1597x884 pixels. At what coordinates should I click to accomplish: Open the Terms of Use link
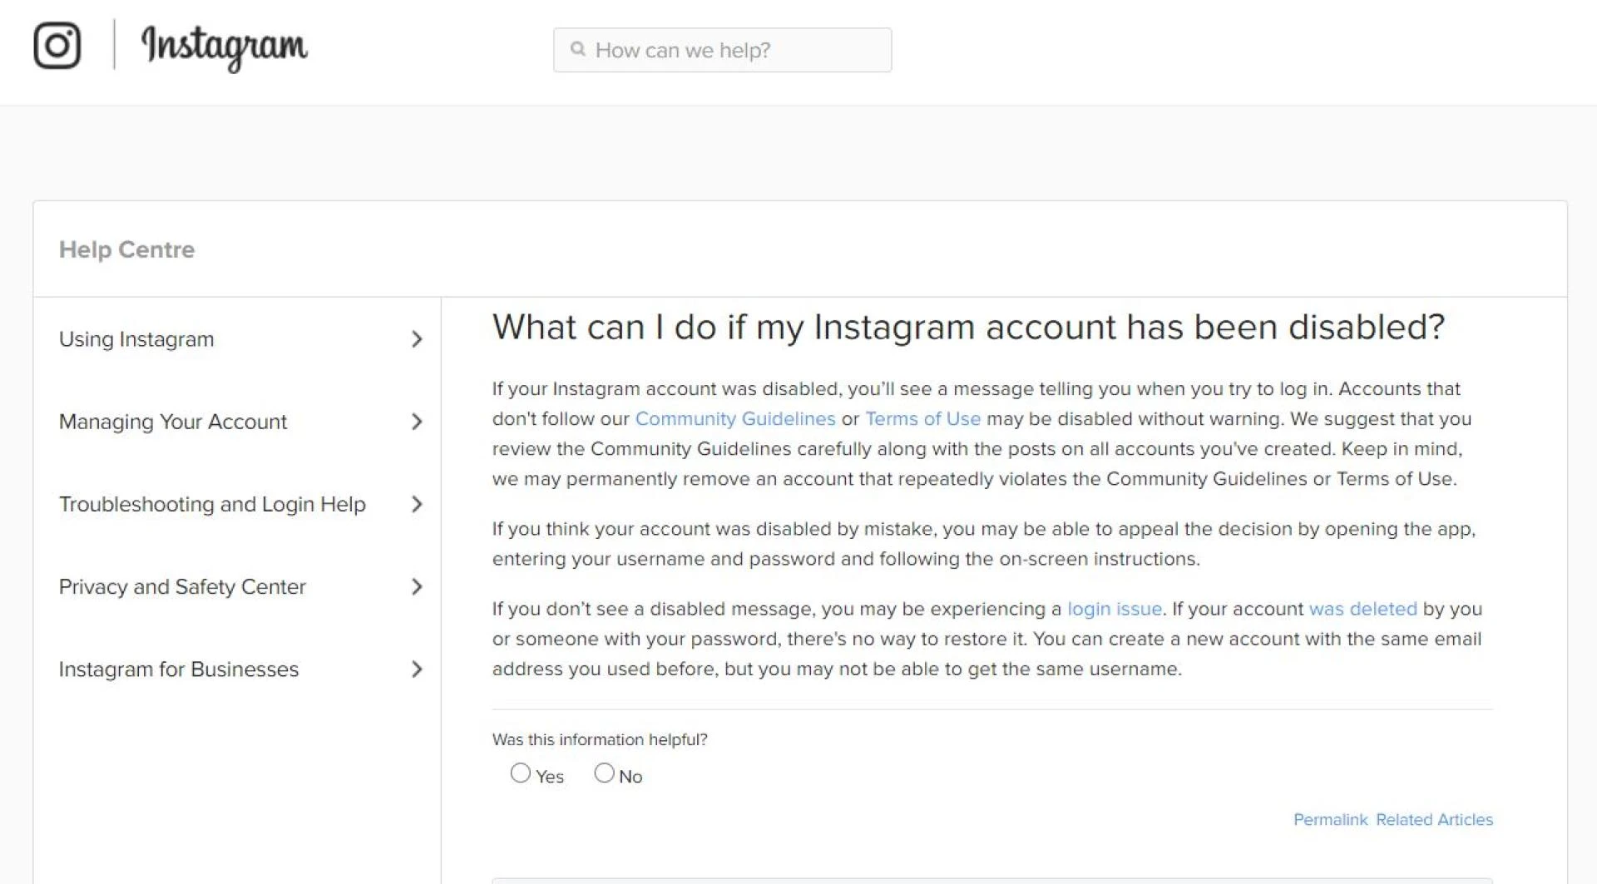[x=922, y=419]
